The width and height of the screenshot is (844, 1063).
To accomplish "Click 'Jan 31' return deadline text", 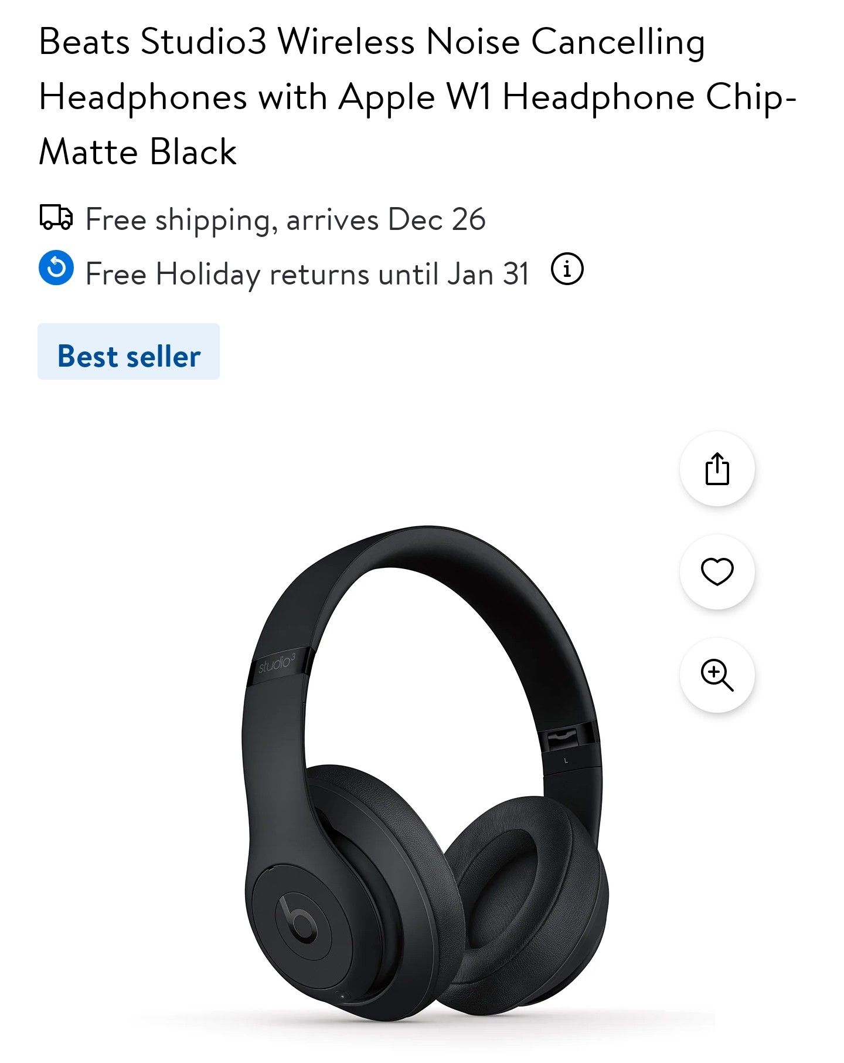I will point(488,274).
